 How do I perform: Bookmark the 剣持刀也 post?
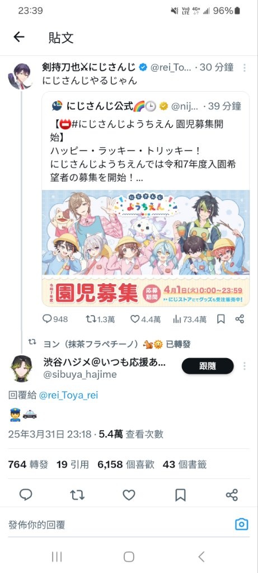(x=221, y=319)
